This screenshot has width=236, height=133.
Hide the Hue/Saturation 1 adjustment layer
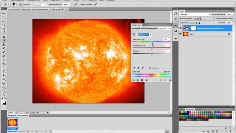[x=180, y=28]
